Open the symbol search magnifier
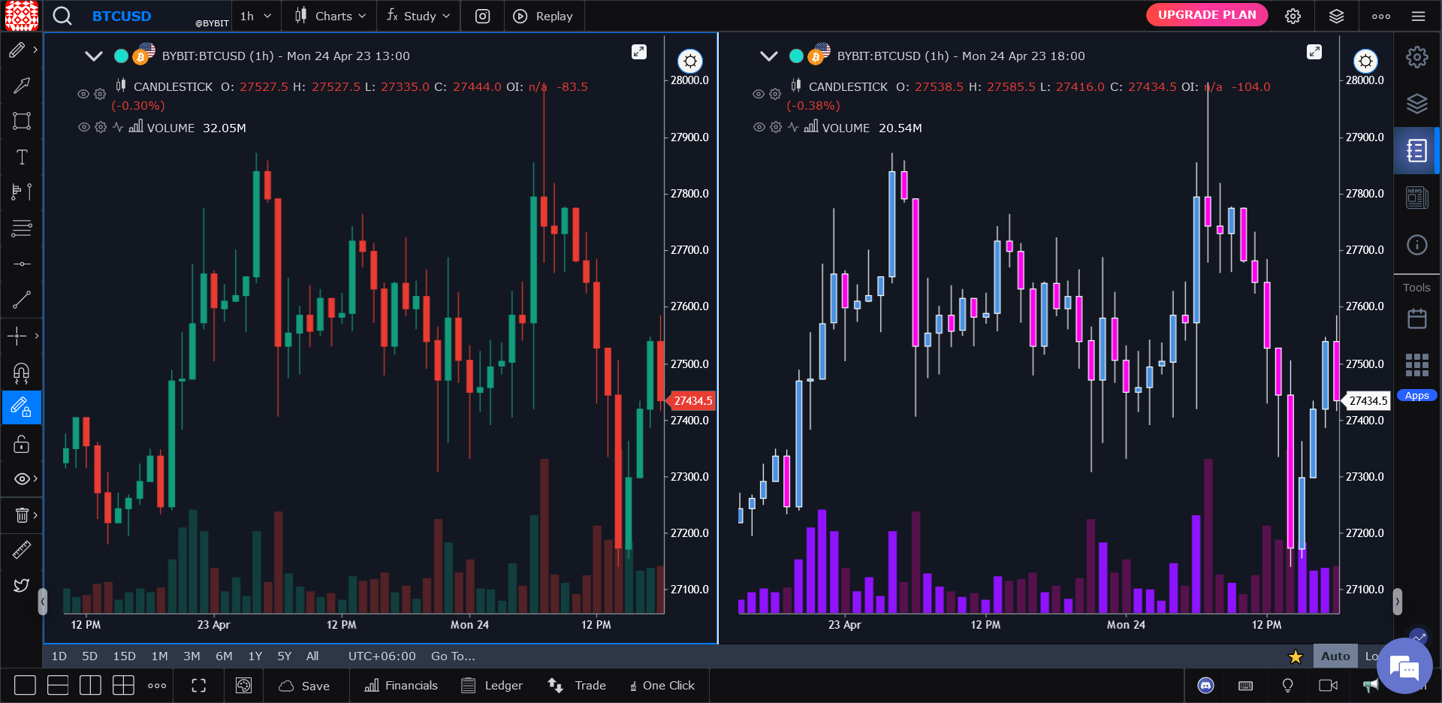 pyautogui.click(x=62, y=16)
